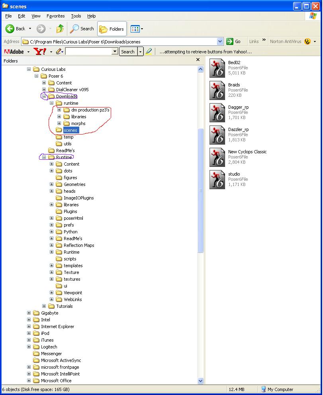Expand the Poser 6 Content folder node
323x395 pixels.
[44, 83]
